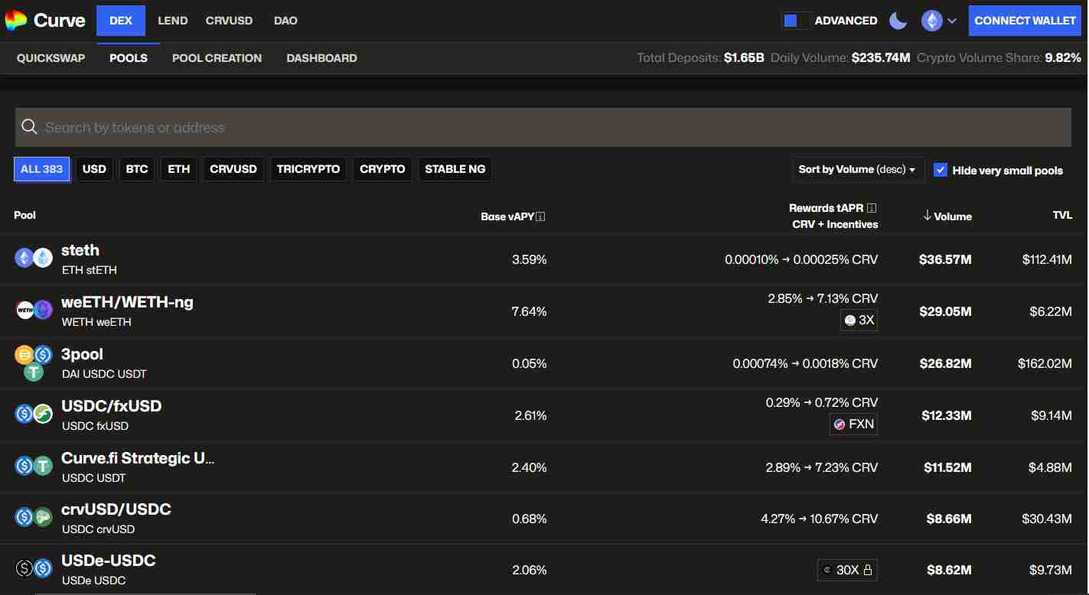Click Base vAPY info icon

tap(541, 216)
